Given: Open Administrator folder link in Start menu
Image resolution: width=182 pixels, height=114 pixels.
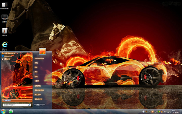Looking at the screenshot, I should [x=39, y=58].
